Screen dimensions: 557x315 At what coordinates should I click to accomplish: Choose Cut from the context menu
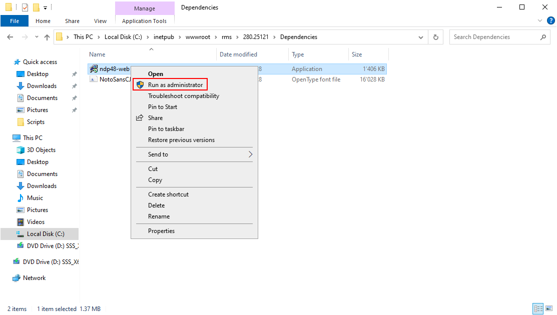(x=194, y=169)
